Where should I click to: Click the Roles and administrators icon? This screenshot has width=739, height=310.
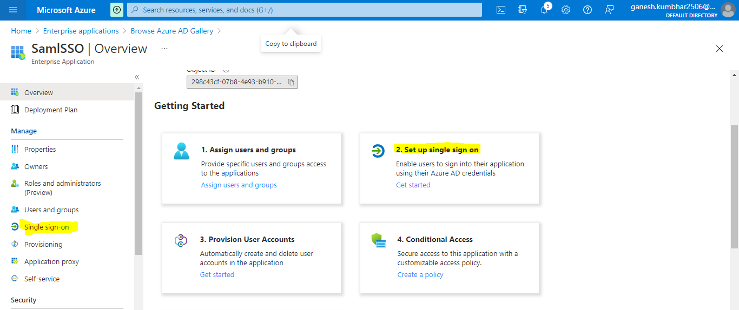coord(15,184)
